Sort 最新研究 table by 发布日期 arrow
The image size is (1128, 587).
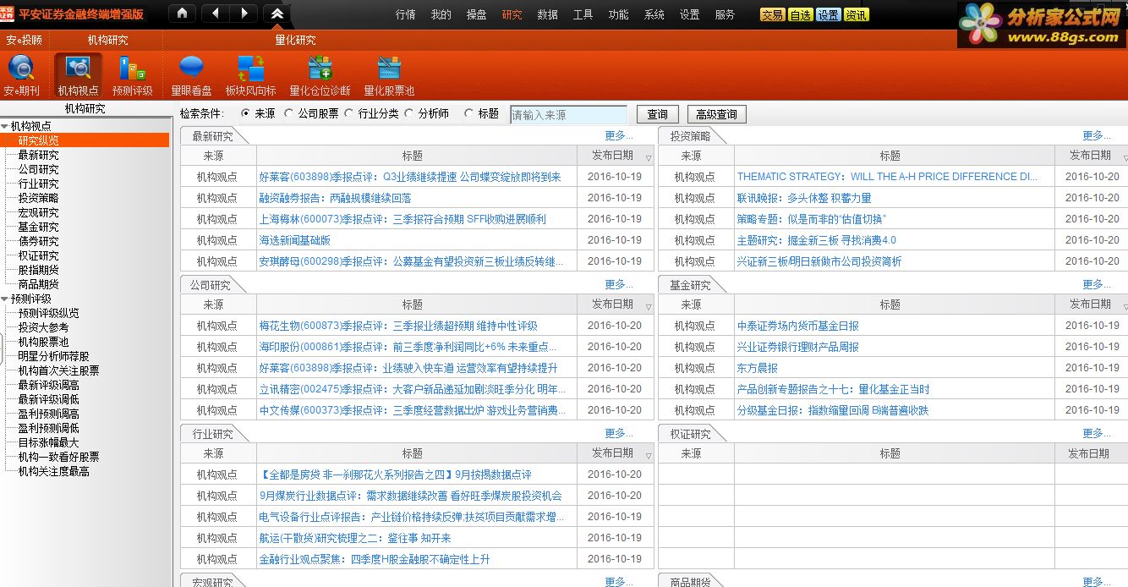(649, 157)
